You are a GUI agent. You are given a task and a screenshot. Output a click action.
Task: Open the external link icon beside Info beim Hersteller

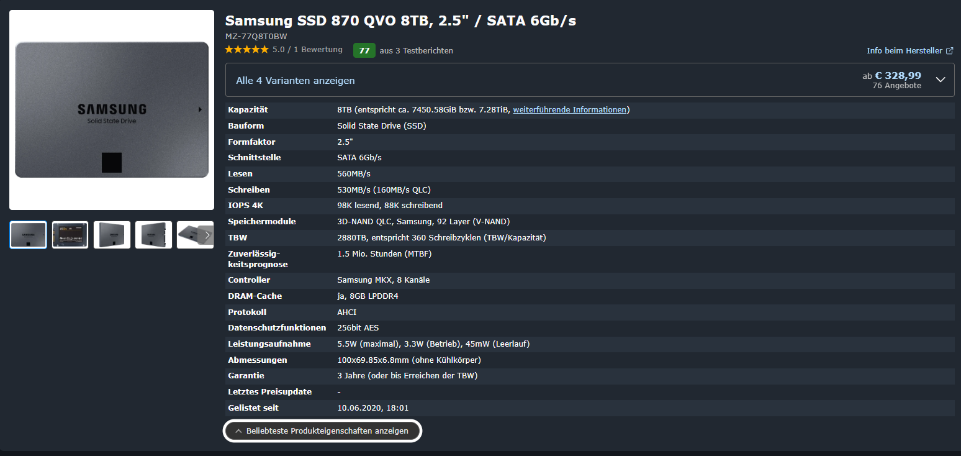[x=949, y=51]
